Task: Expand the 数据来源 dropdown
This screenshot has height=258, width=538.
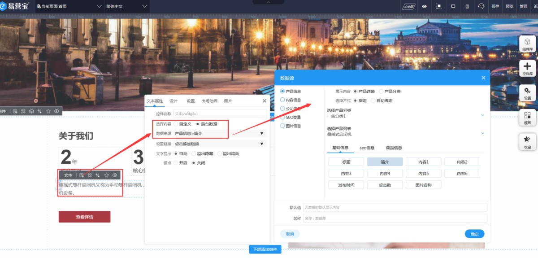Action: [262, 134]
